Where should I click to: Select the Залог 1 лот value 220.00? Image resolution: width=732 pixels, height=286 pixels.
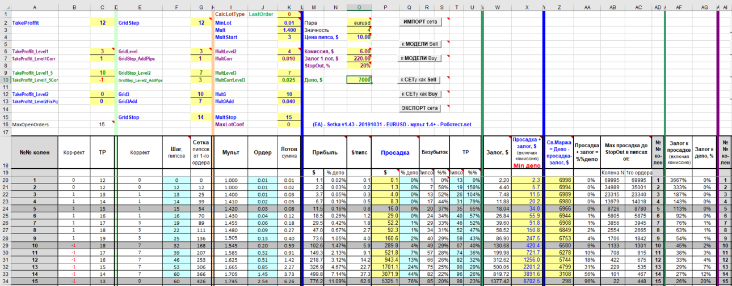pos(359,58)
